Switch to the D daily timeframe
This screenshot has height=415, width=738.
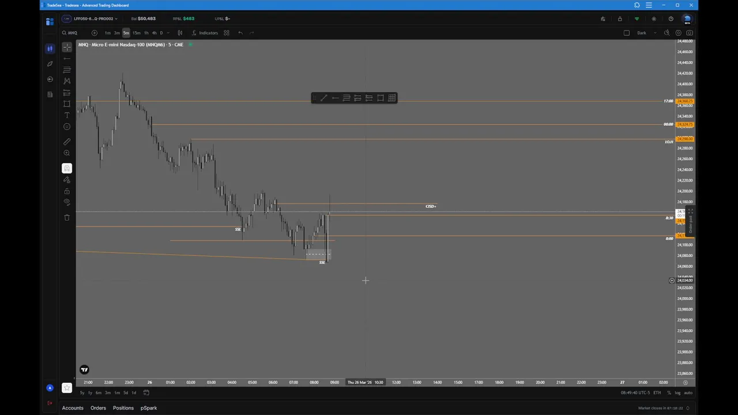click(161, 33)
